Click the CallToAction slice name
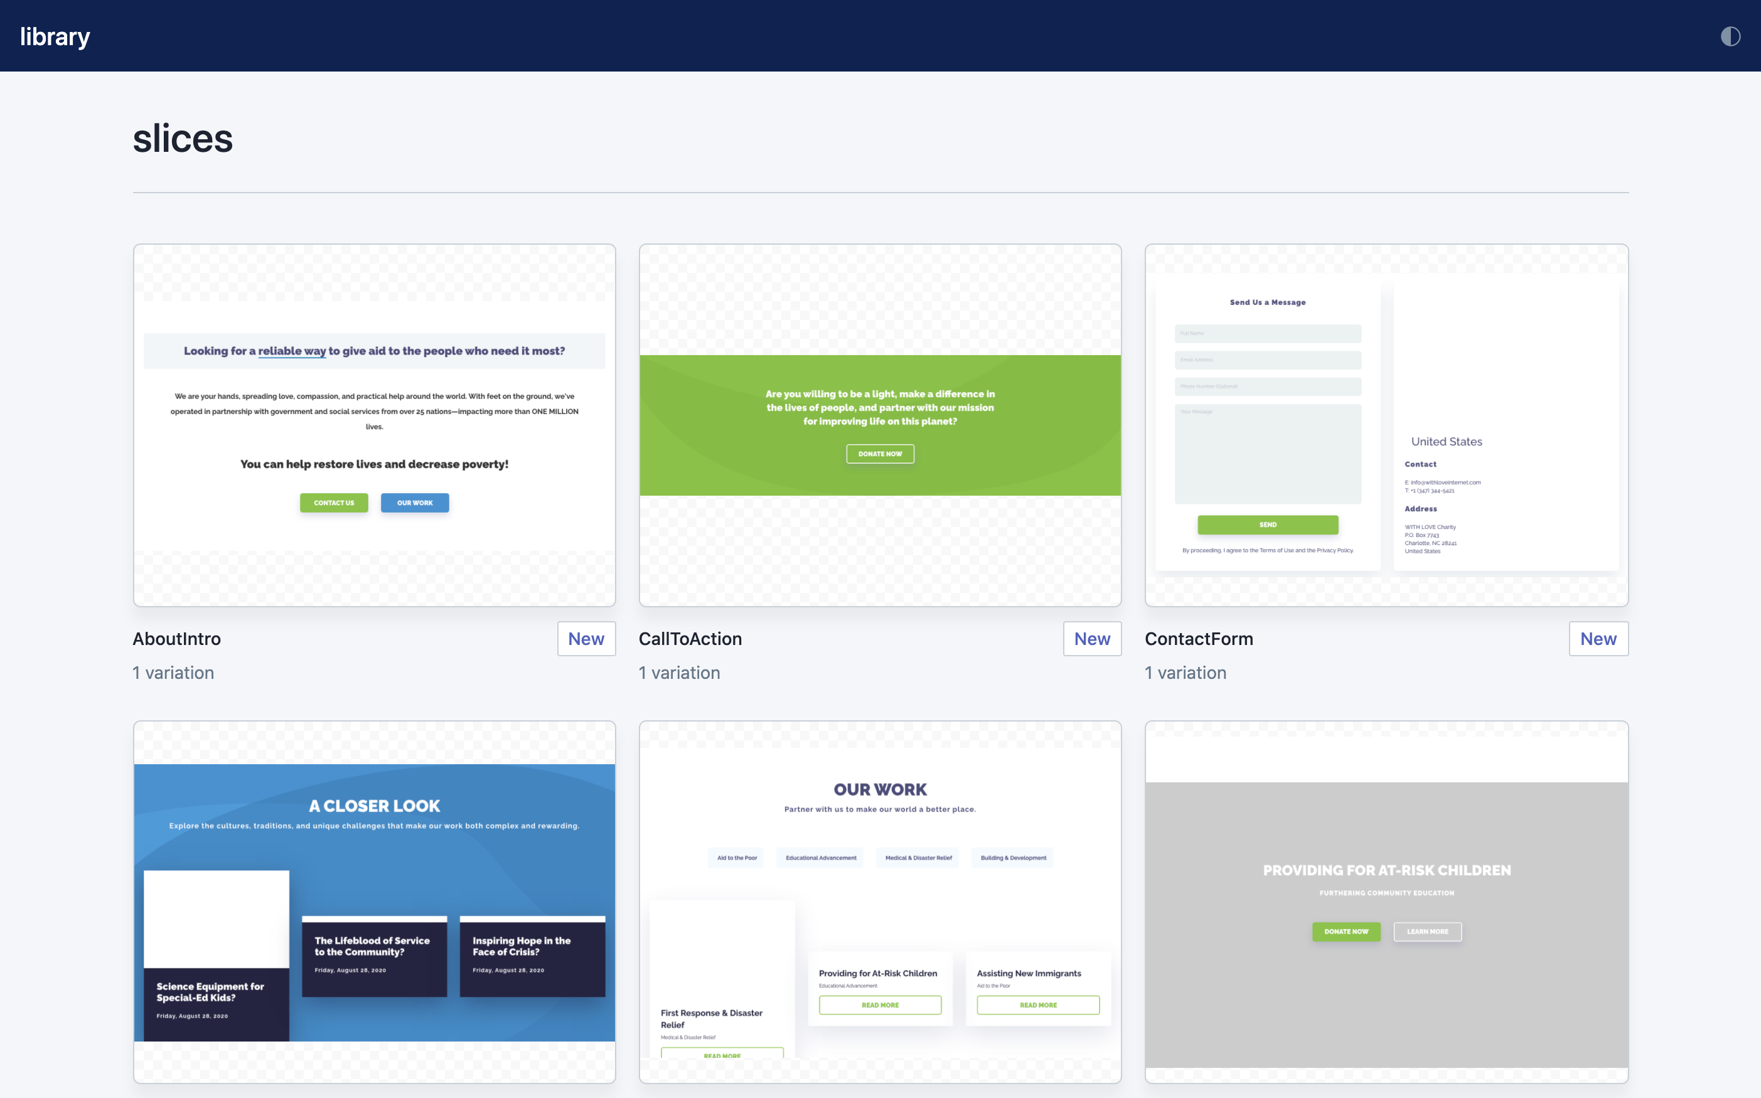The width and height of the screenshot is (1761, 1098). pyautogui.click(x=690, y=639)
